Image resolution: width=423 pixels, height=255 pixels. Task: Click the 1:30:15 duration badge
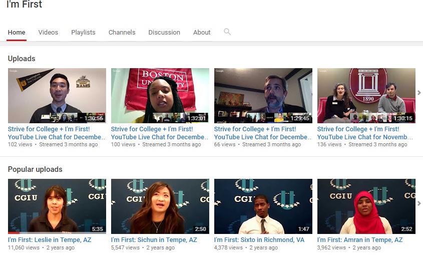click(x=403, y=118)
